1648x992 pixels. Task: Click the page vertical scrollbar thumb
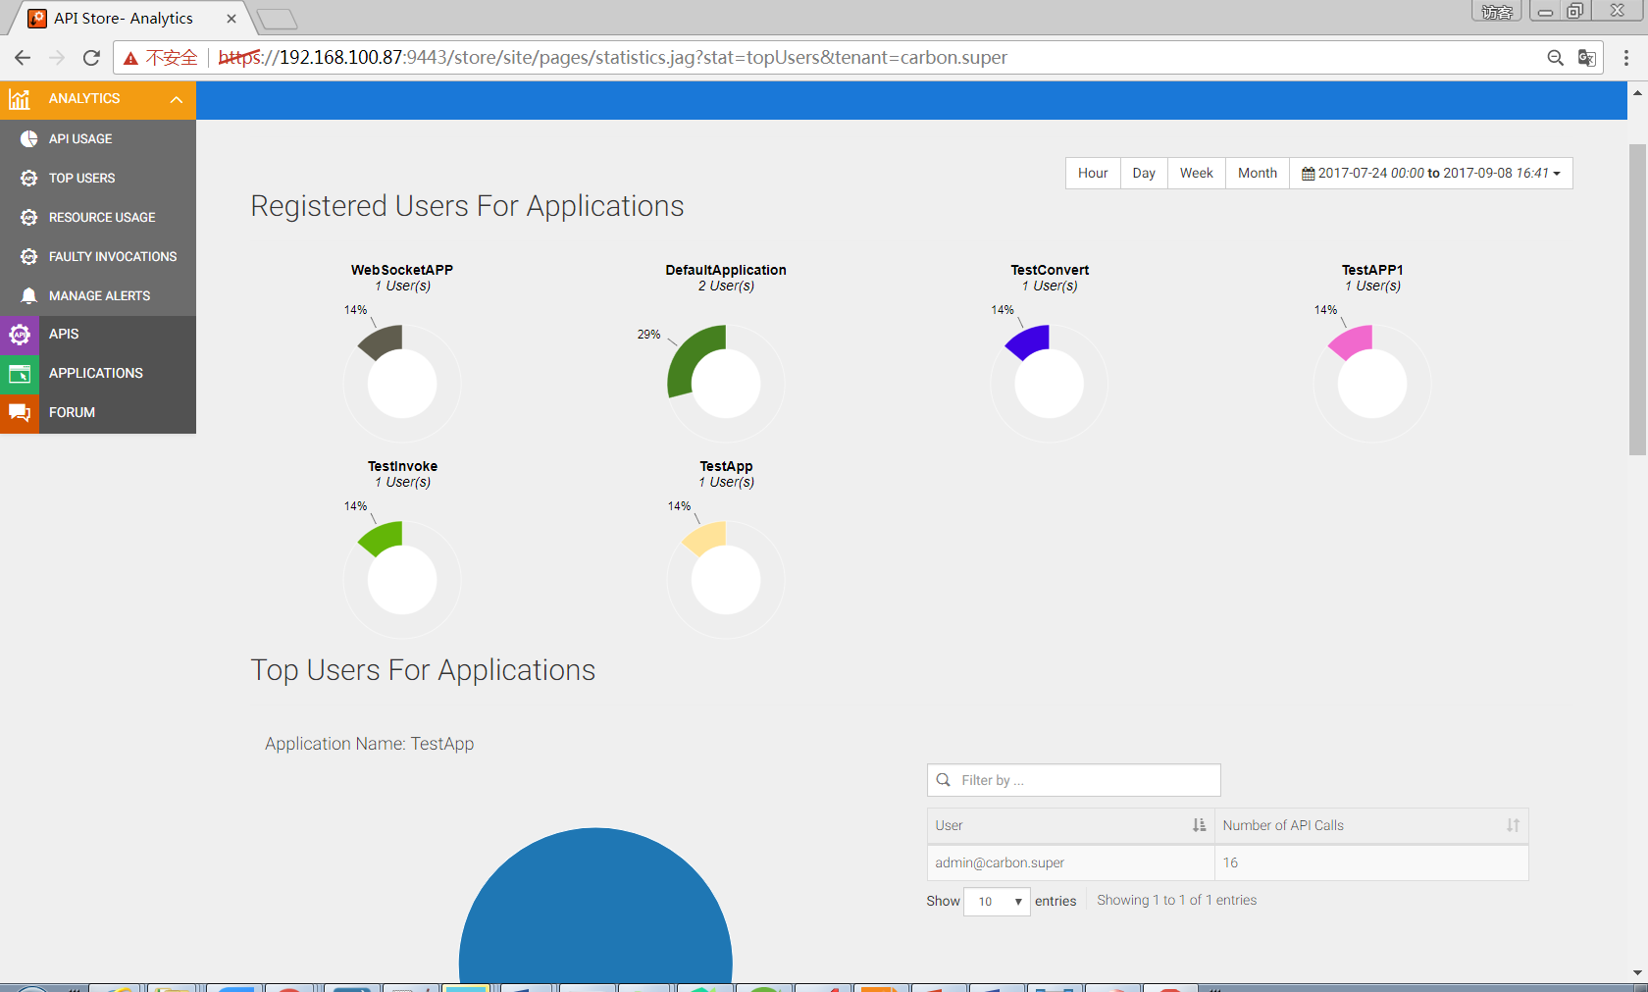coord(1637,299)
